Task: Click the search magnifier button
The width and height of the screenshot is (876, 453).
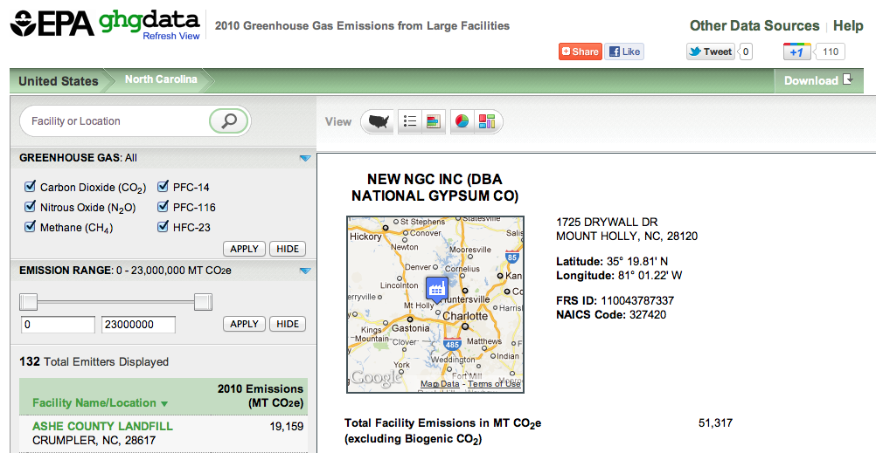Action: [x=228, y=121]
